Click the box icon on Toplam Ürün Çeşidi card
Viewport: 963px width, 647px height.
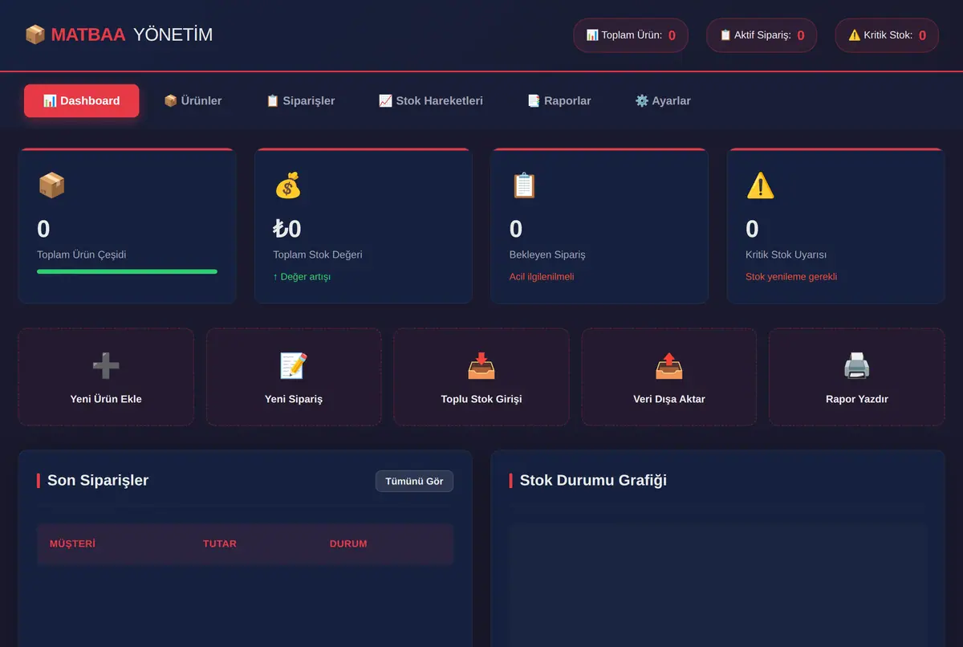(51, 185)
